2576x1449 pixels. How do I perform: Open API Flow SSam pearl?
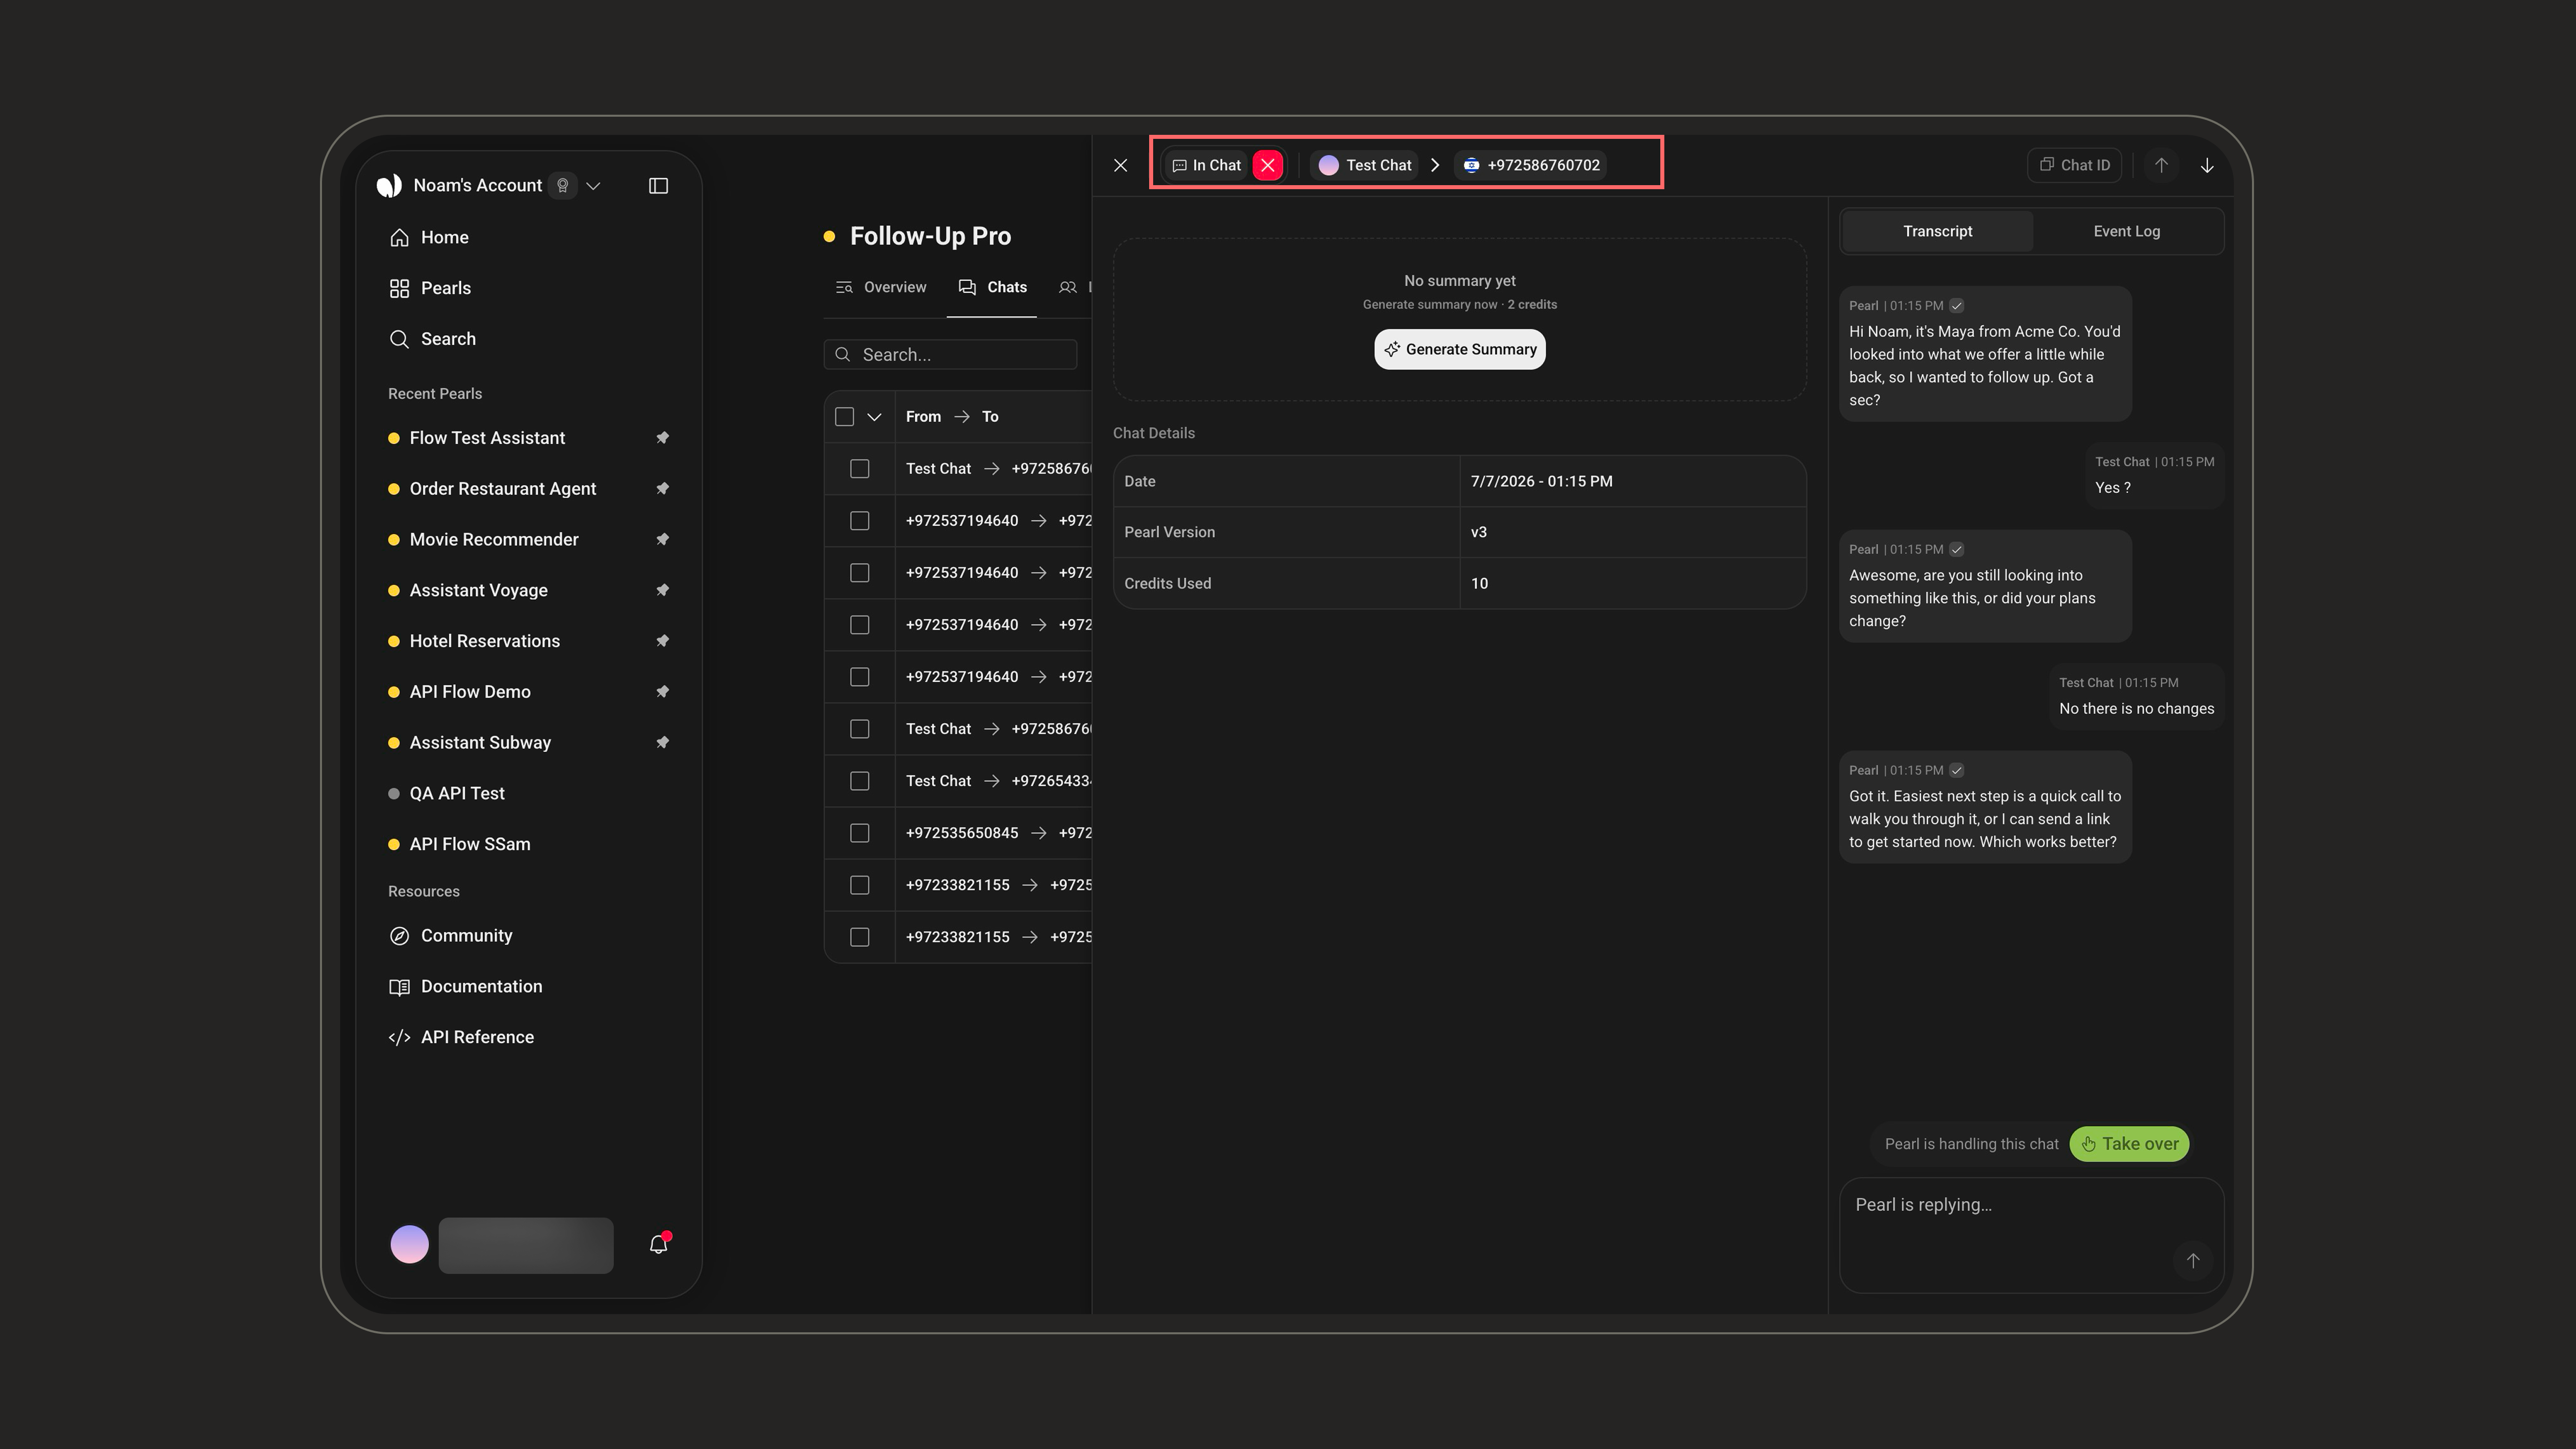469,844
